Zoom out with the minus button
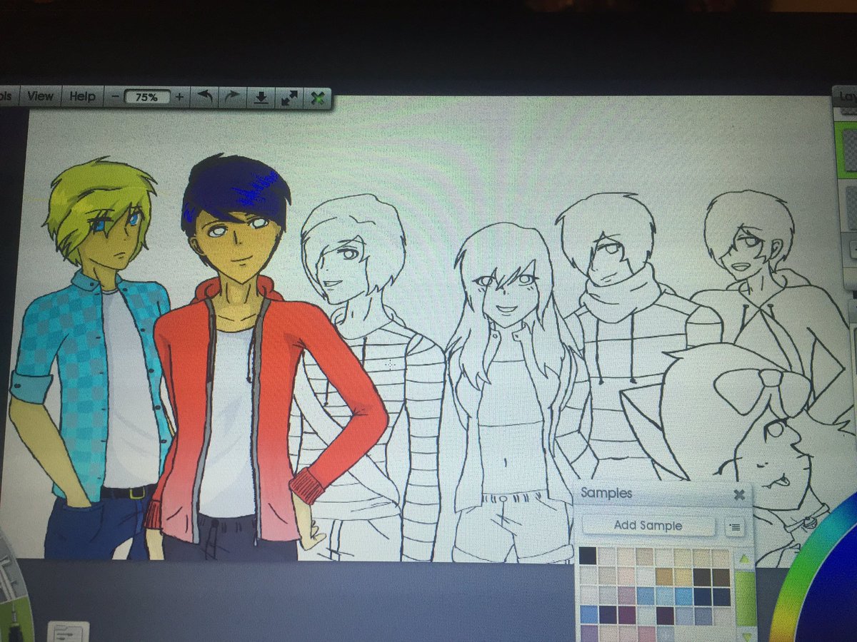This screenshot has width=857, height=642. [x=114, y=96]
